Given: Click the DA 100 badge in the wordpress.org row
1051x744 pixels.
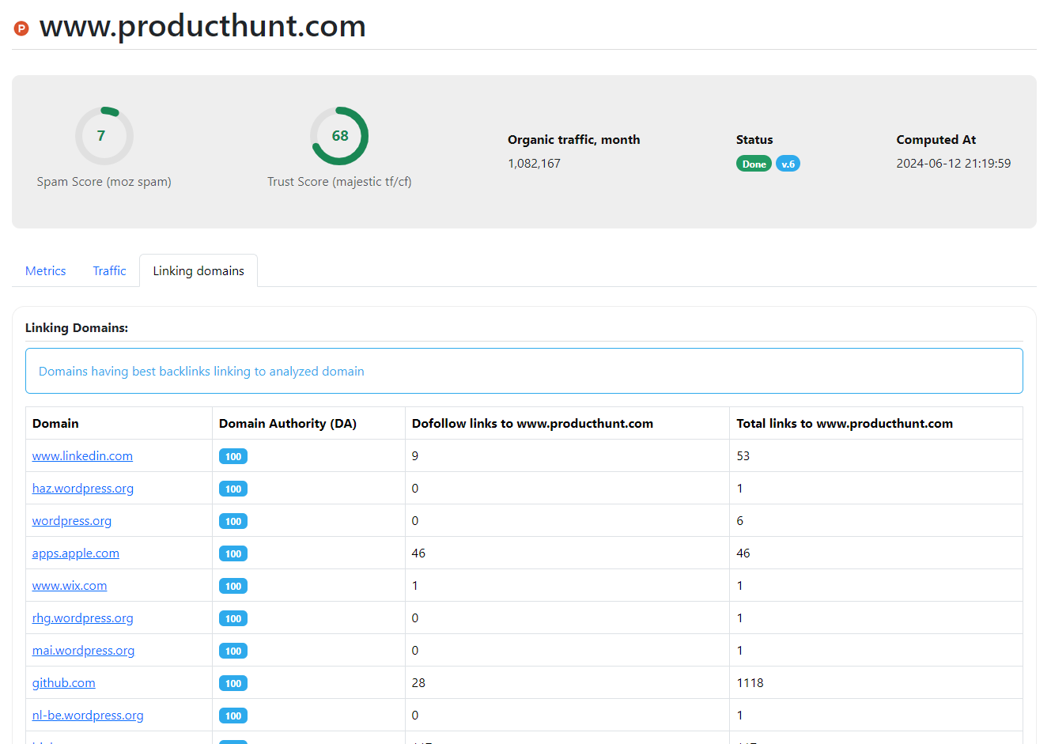Looking at the screenshot, I should coord(233,521).
